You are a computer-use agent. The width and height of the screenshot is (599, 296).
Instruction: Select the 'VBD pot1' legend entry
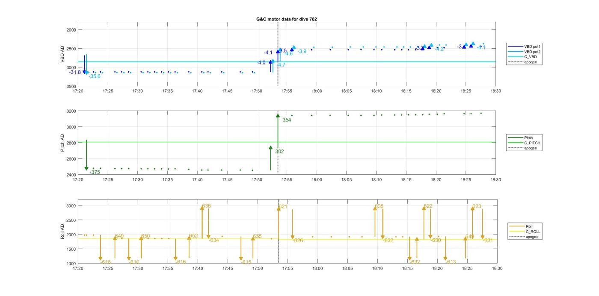[x=525, y=46]
